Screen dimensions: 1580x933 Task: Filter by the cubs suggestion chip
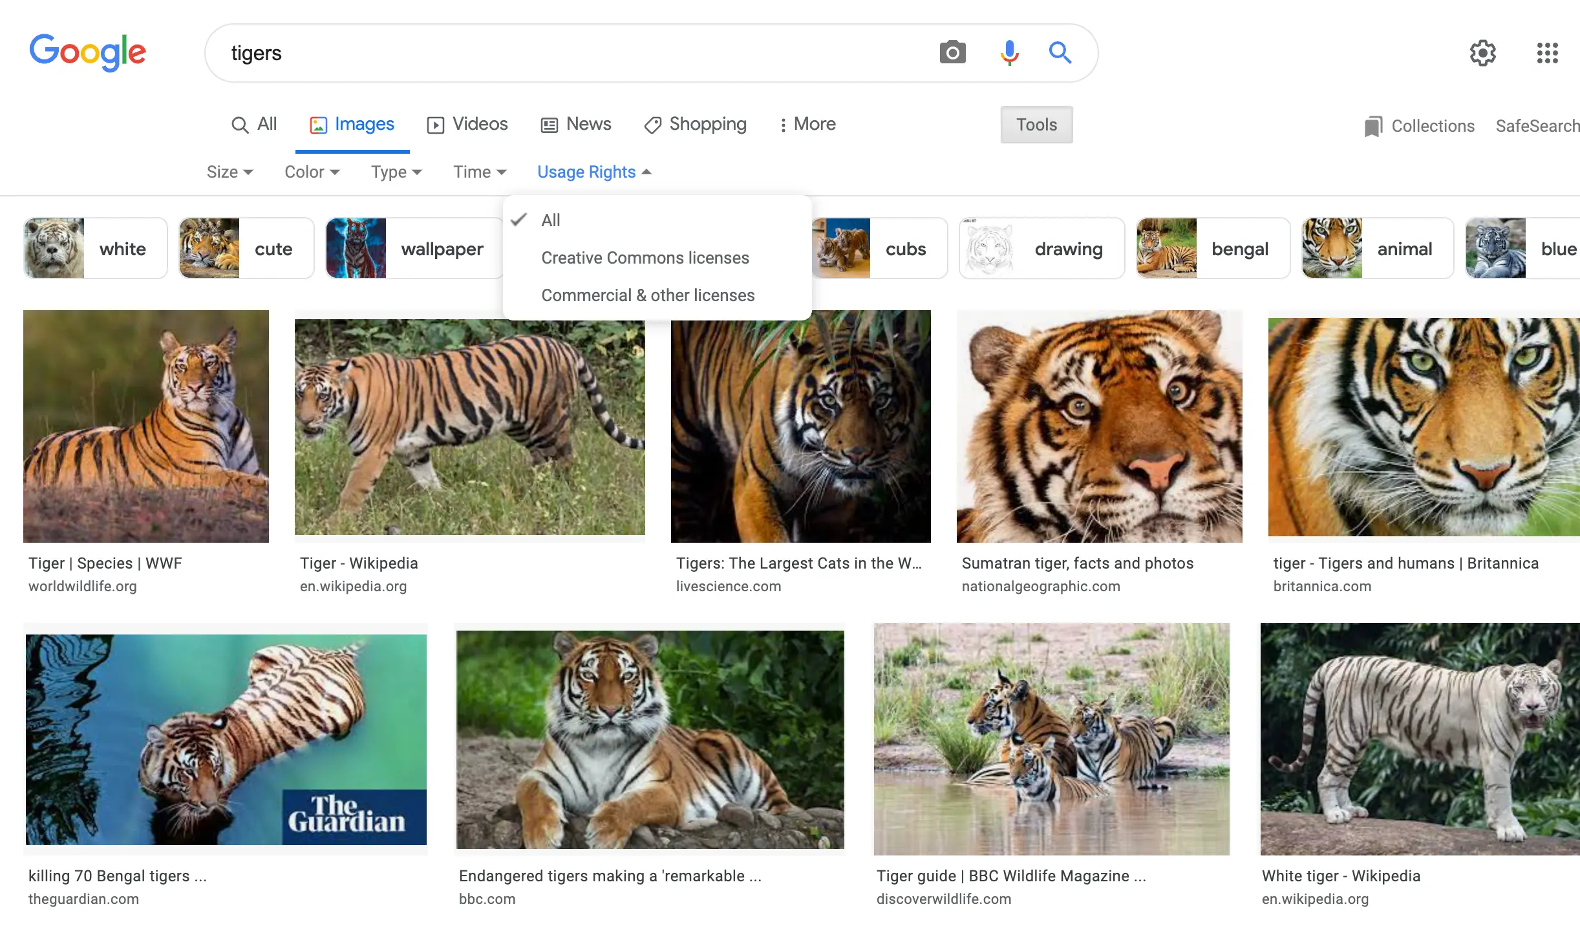tap(879, 249)
